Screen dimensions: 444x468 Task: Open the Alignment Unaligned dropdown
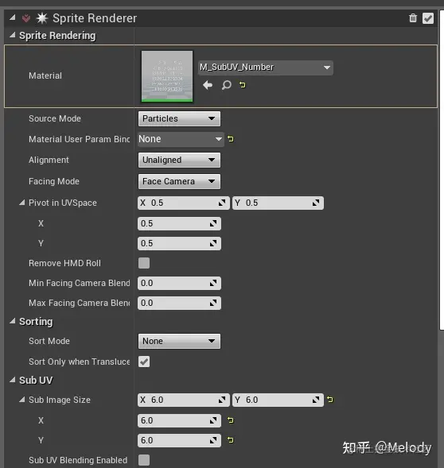point(179,160)
